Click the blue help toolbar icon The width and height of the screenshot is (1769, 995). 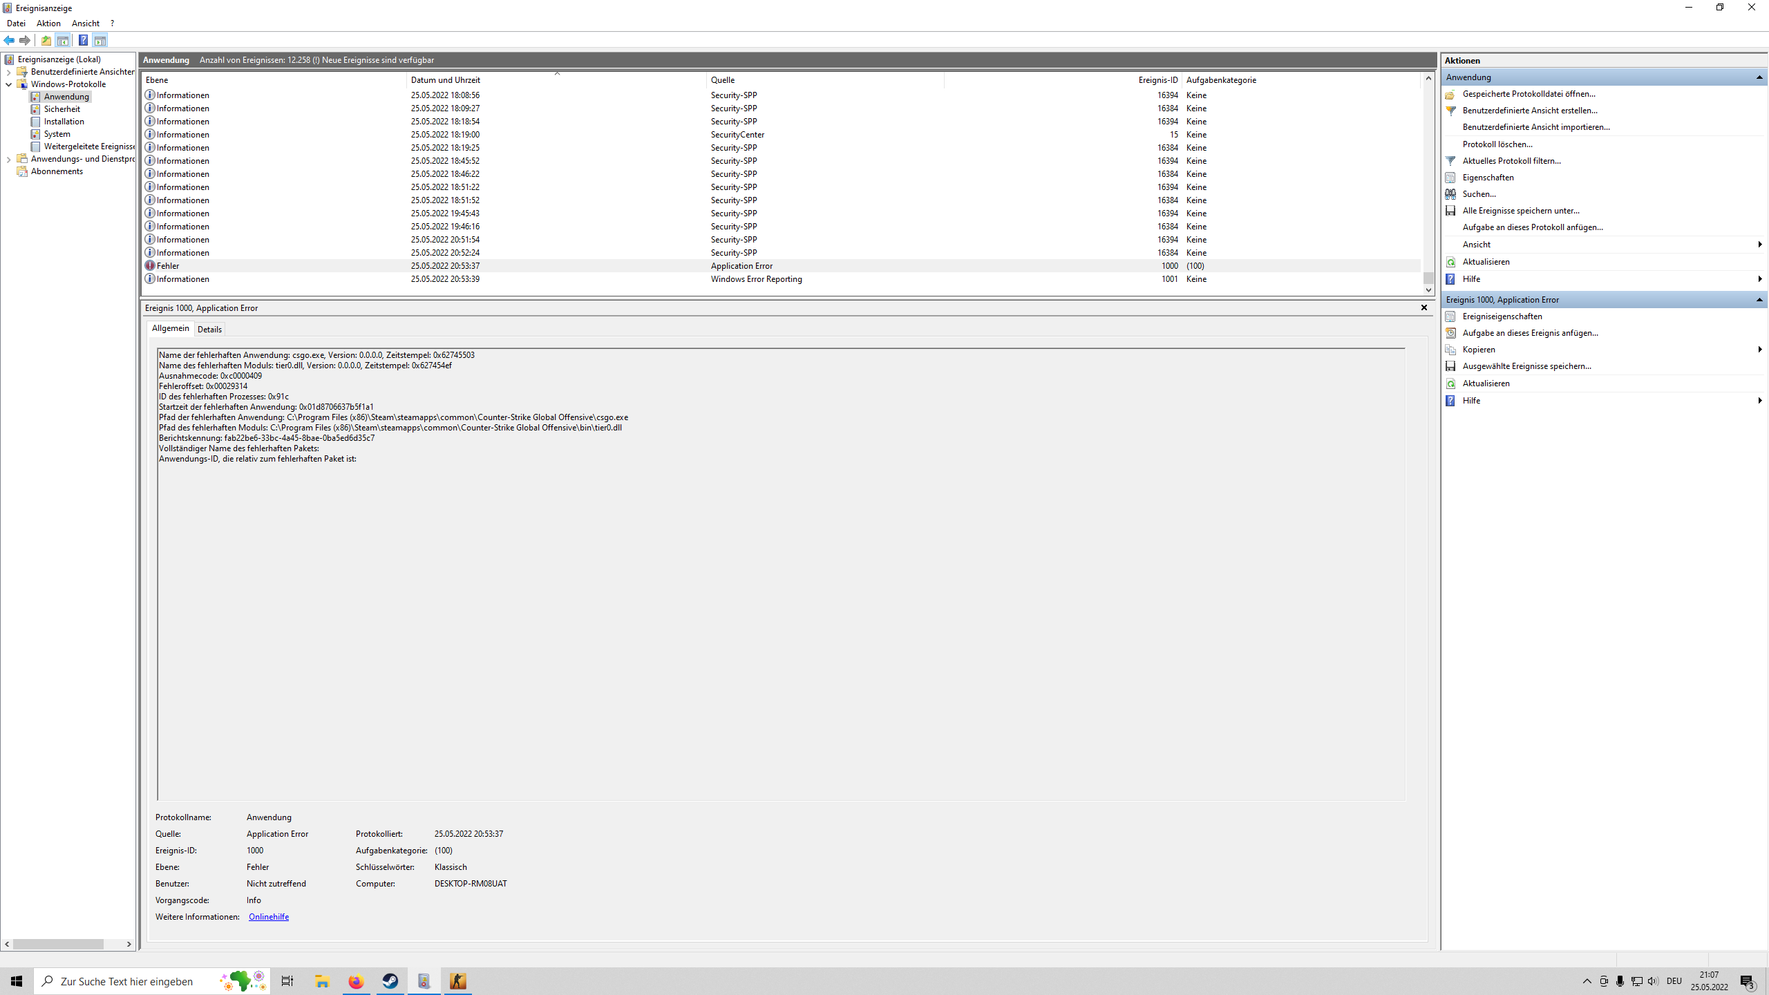[x=83, y=40]
